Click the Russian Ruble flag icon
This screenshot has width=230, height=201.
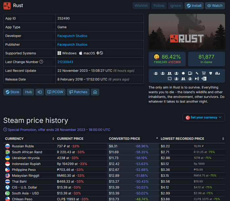(8, 146)
